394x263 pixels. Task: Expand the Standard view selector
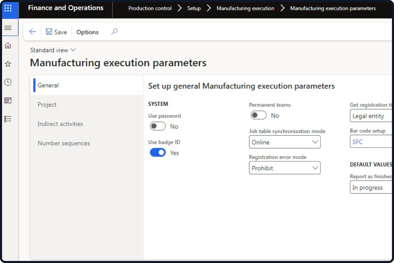(x=53, y=50)
